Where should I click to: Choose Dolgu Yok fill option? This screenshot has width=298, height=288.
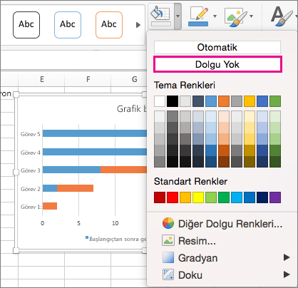(x=217, y=64)
